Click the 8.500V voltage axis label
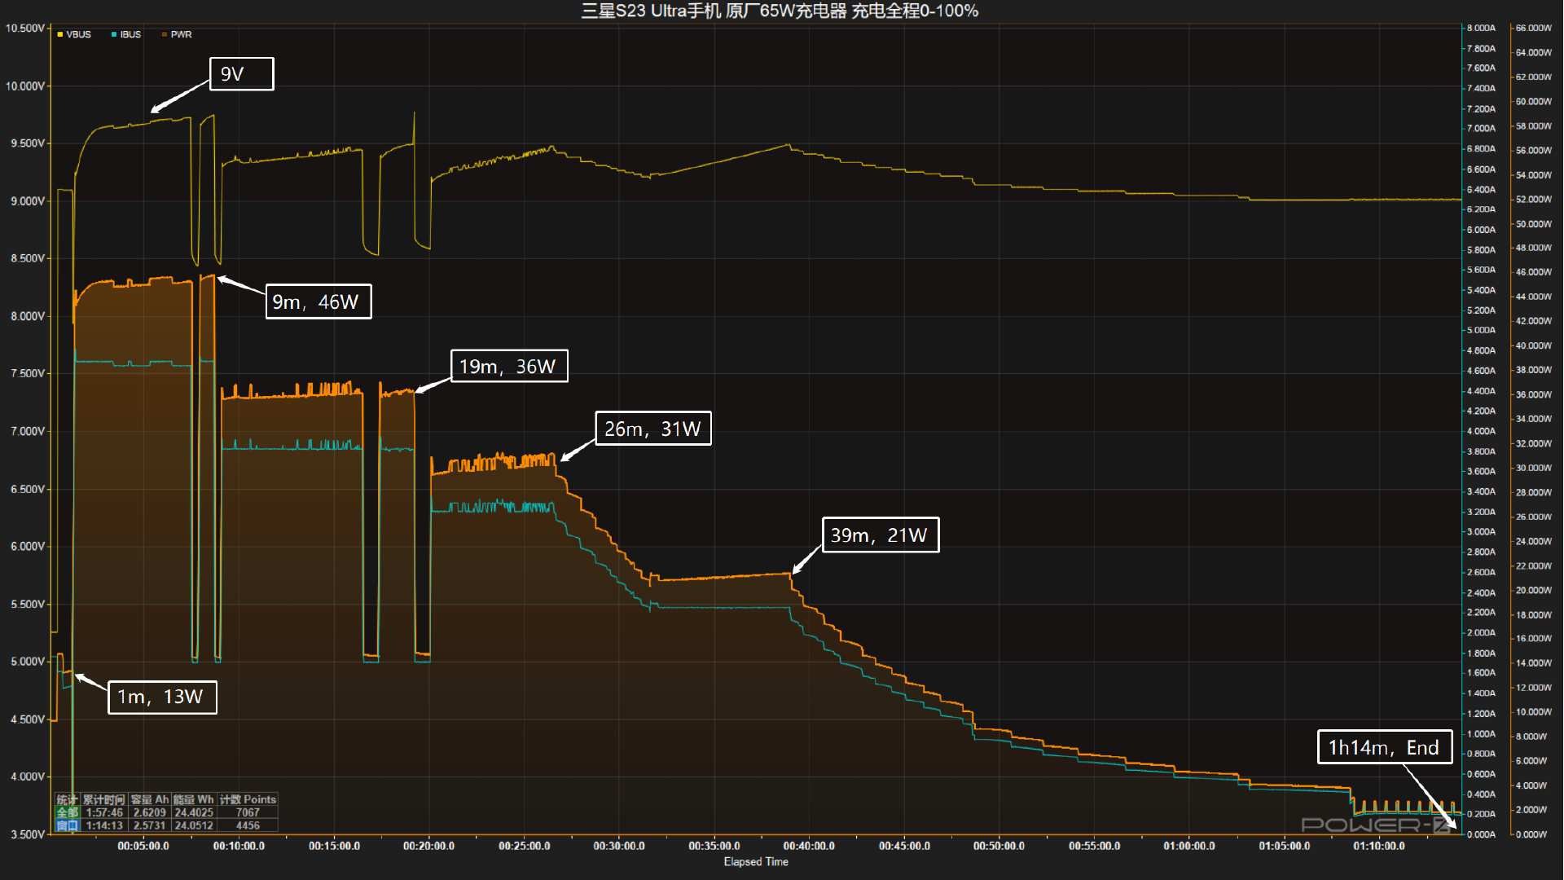 tap(27, 258)
